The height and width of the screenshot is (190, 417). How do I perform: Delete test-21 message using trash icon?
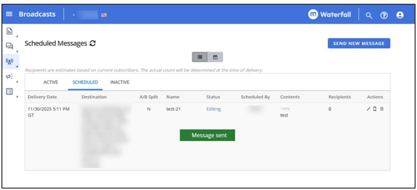(382, 109)
